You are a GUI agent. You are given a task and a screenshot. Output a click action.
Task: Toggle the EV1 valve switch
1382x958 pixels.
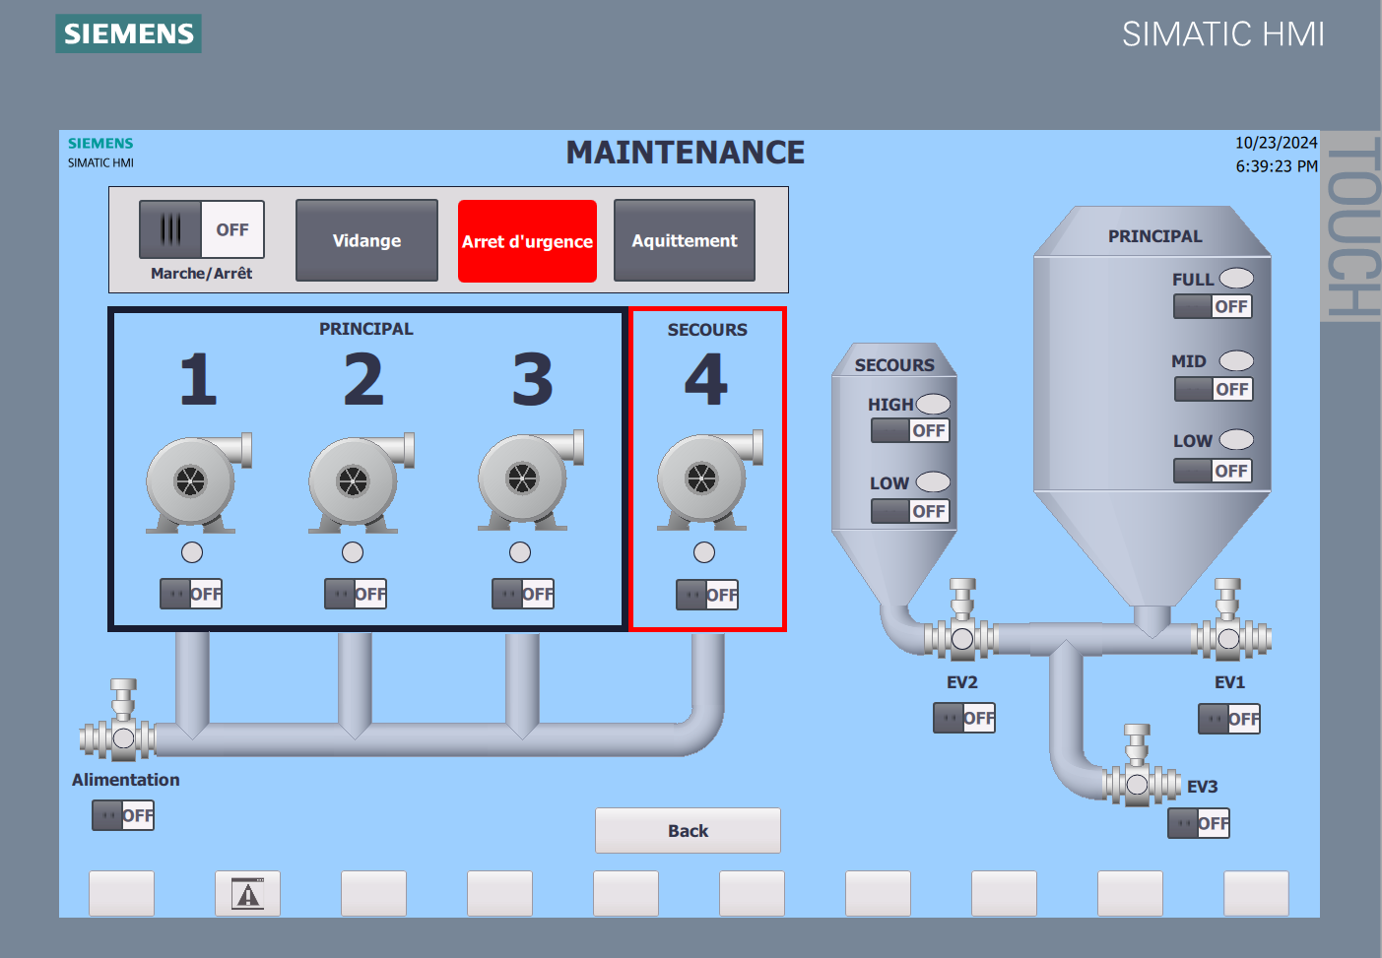click(x=1229, y=719)
